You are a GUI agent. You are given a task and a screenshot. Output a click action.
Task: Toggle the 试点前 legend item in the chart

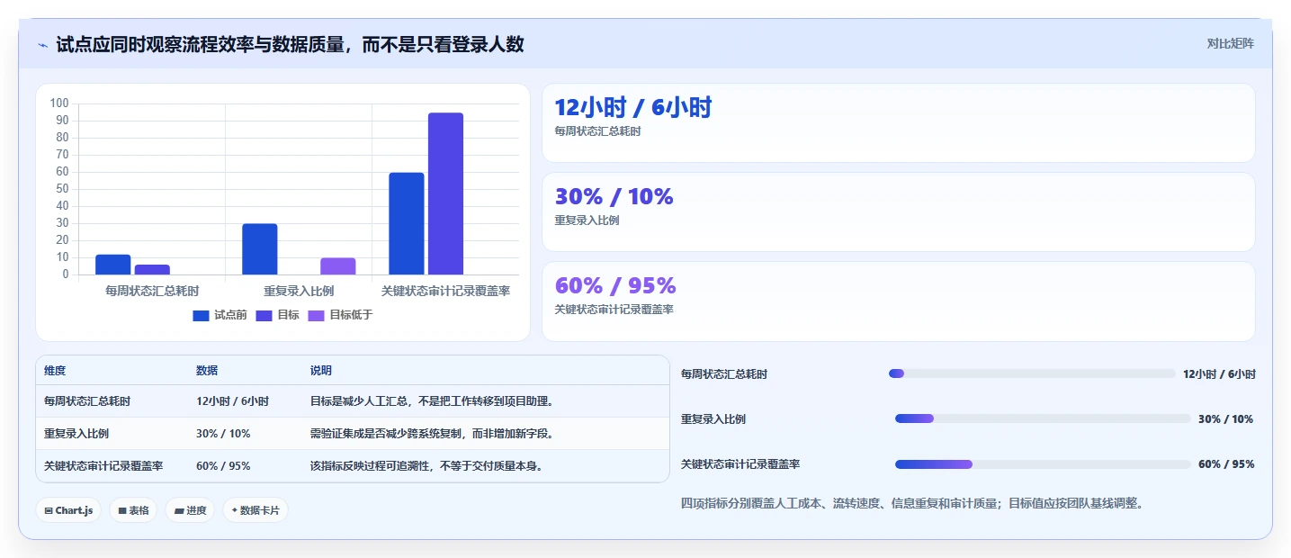pos(220,315)
